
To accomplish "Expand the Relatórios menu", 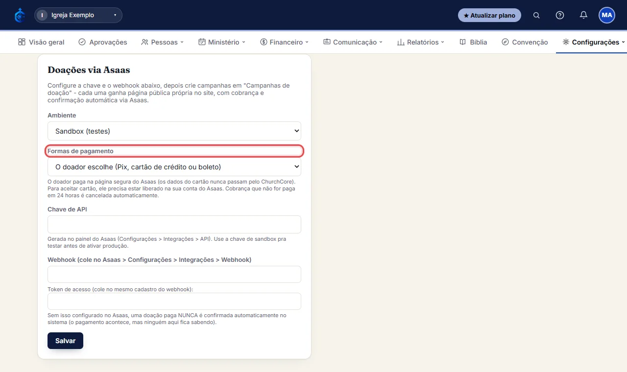I will pos(421,42).
